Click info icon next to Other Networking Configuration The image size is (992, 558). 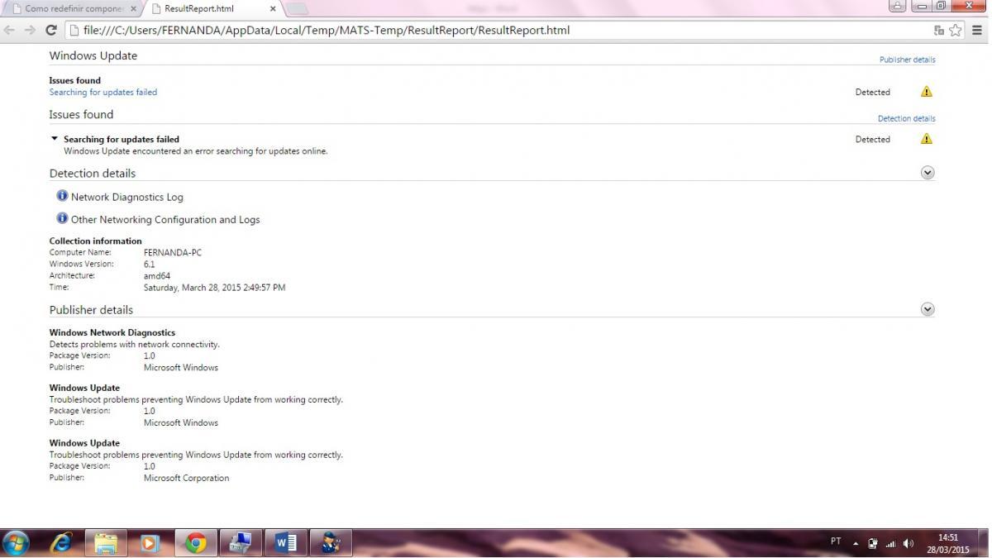62,218
